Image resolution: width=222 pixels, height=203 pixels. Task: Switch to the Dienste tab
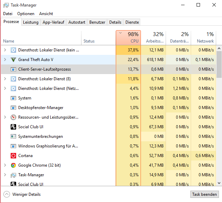tap(132, 22)
